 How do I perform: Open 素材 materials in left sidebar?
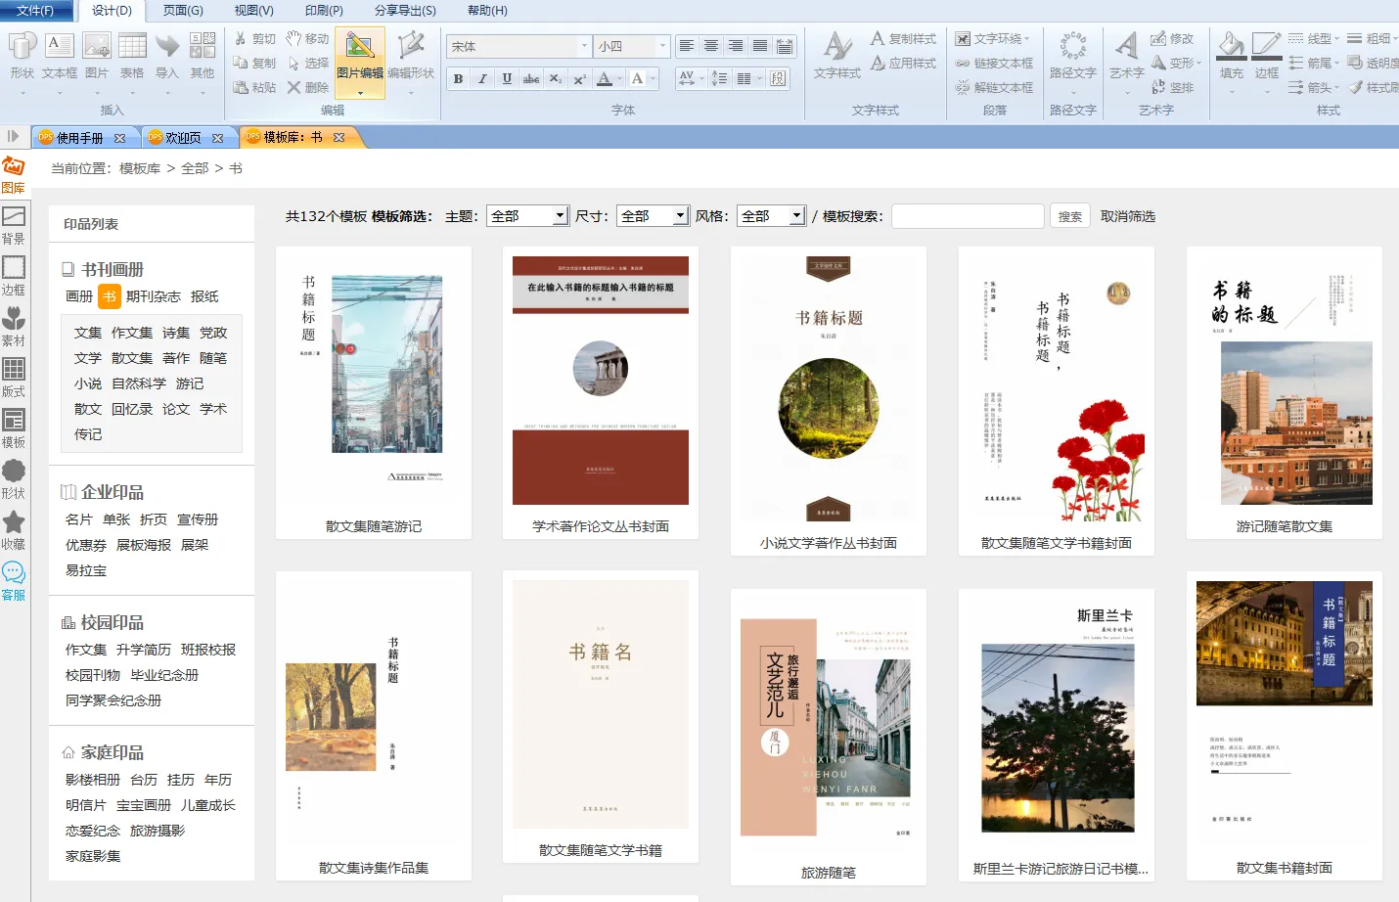point(14,328)
